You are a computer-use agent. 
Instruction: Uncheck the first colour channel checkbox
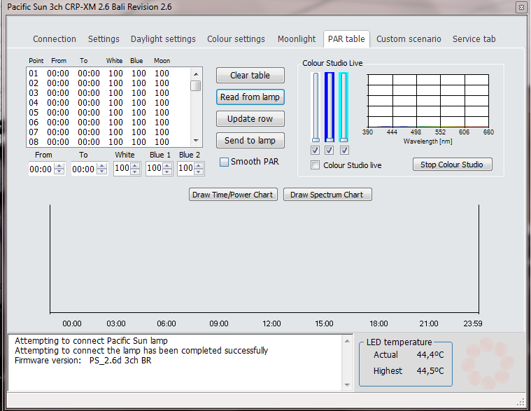[x=316, y=150]
